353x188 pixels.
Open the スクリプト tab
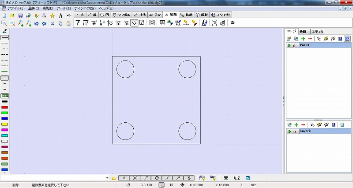click(x=221, y=15)
